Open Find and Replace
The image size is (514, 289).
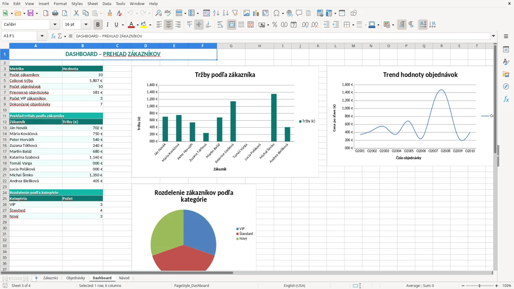pyautogui.click(x=158, y=13)
